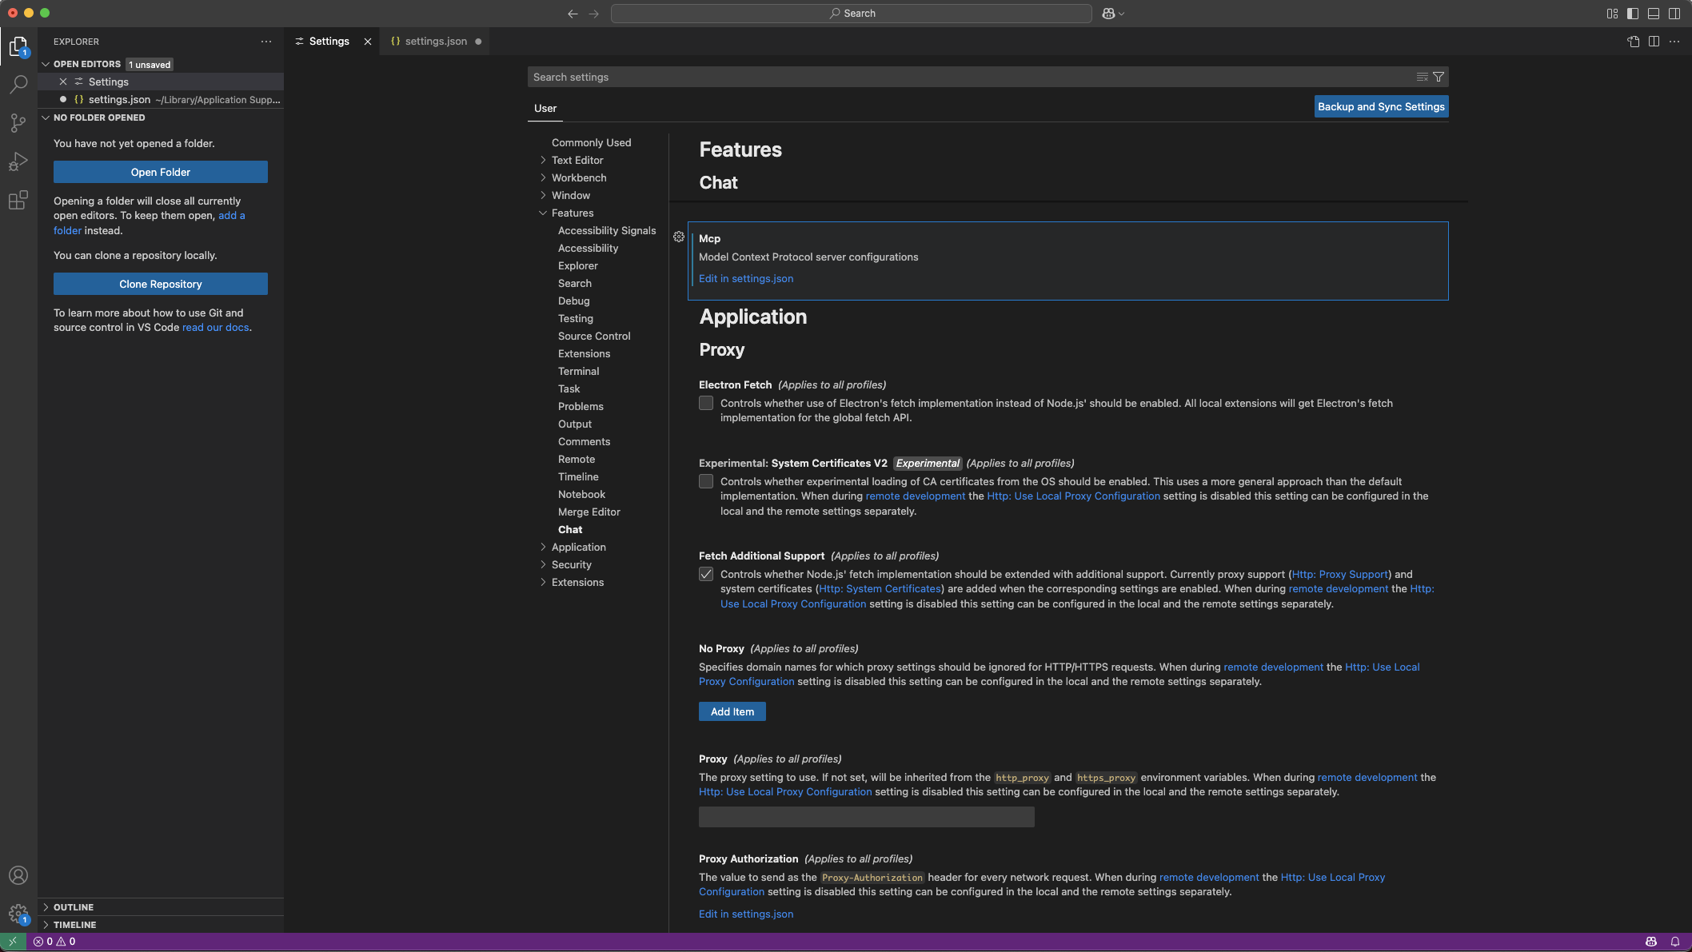Switch to the settings.json editor tab

pyautogui.click(x=436, y=42)
